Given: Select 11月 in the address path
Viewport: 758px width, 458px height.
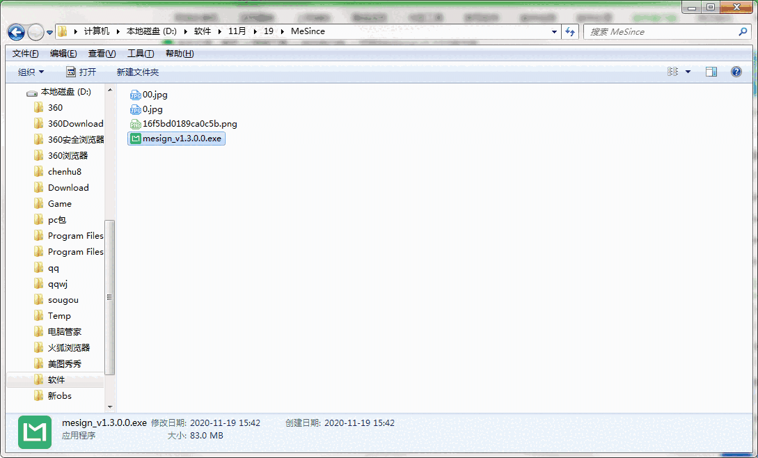Looking at the screenshot, I should (237, 31).
